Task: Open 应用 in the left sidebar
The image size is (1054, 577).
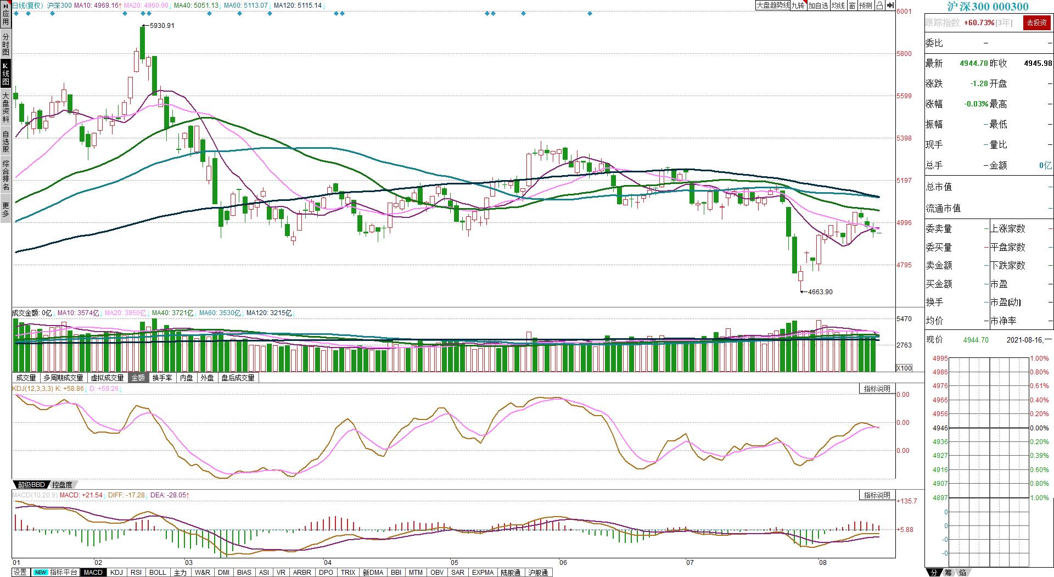Action: 5,15
